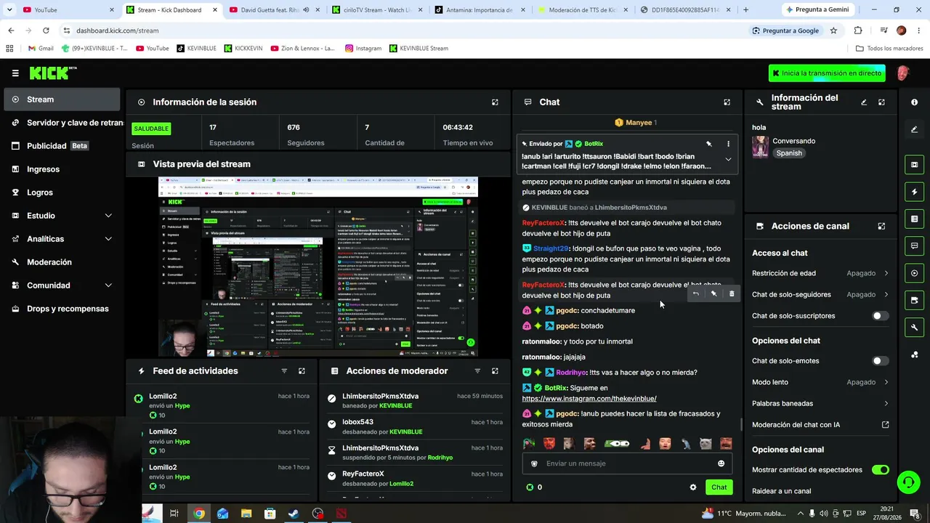Image resolution: width=930 pixels, height=523 pixels.
Task: Pin the hovered ReyFacteroX message
Action: [x=713, y=293]
